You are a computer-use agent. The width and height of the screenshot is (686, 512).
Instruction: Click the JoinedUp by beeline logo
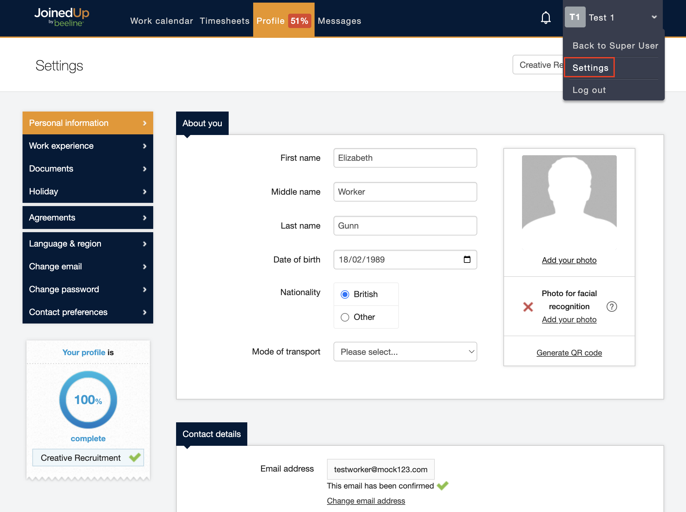(62, 17)
